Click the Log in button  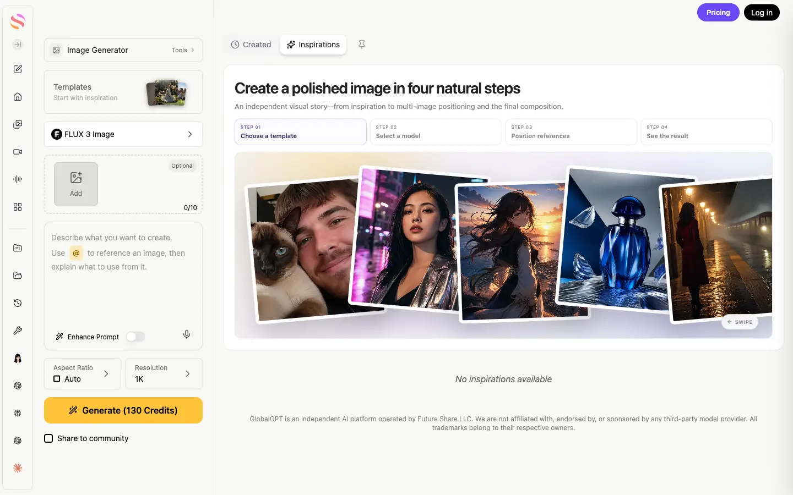[x=762, y=13]
